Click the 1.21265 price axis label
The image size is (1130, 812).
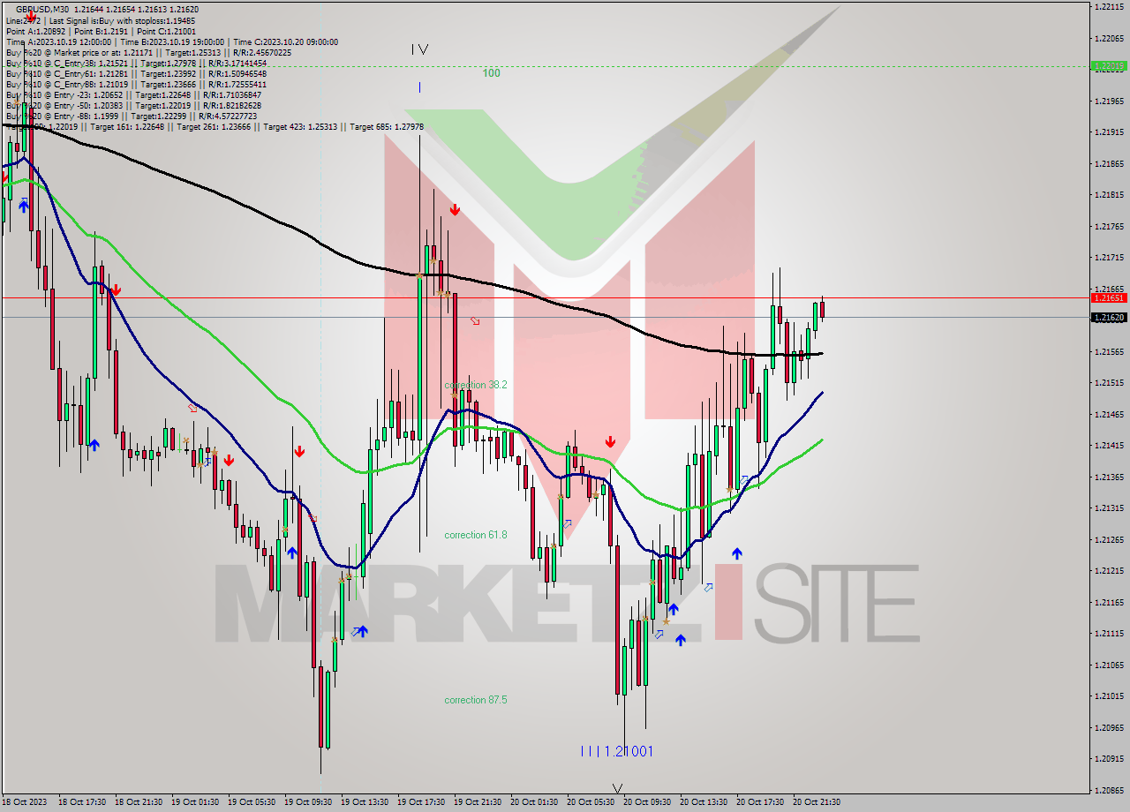point(1110,539)
